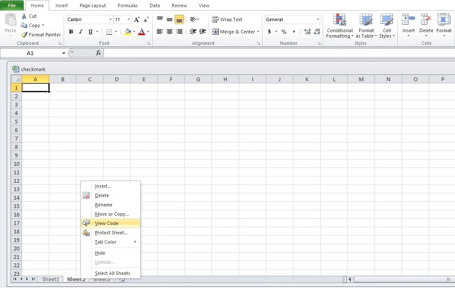Switch to the Formulas ribbon tab
This screenshot has height=288, width=455.
[127, 5]
